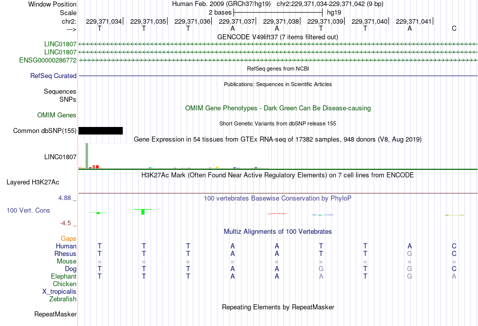Click the OMIM Gene Phenotypes title text
Screen dimensions: 478x326
(x=278, y=108)
